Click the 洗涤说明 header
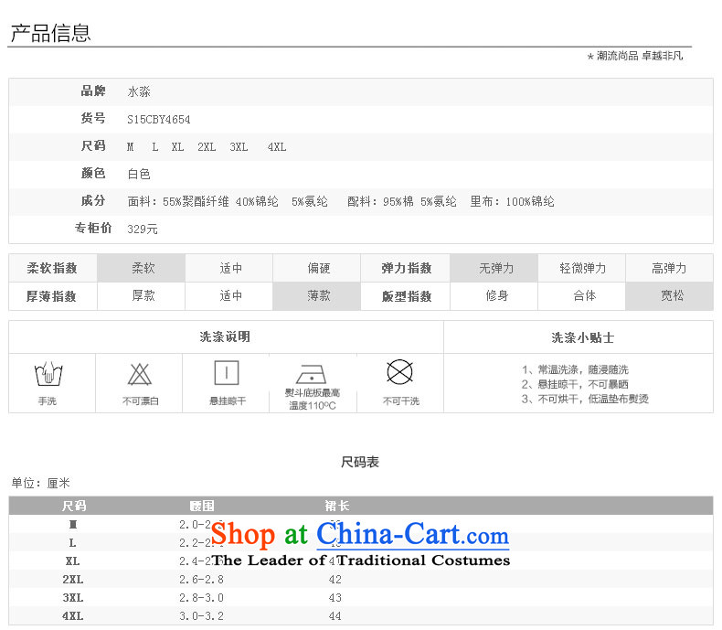The height and width of the screenshot is (630, 722). coord(225,337)
